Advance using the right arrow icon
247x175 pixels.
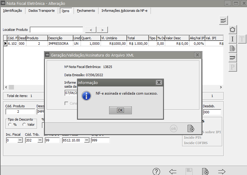pos(222,171)
